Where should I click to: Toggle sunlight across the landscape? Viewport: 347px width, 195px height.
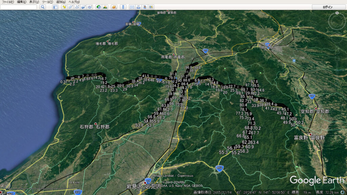tap(105, 7)
